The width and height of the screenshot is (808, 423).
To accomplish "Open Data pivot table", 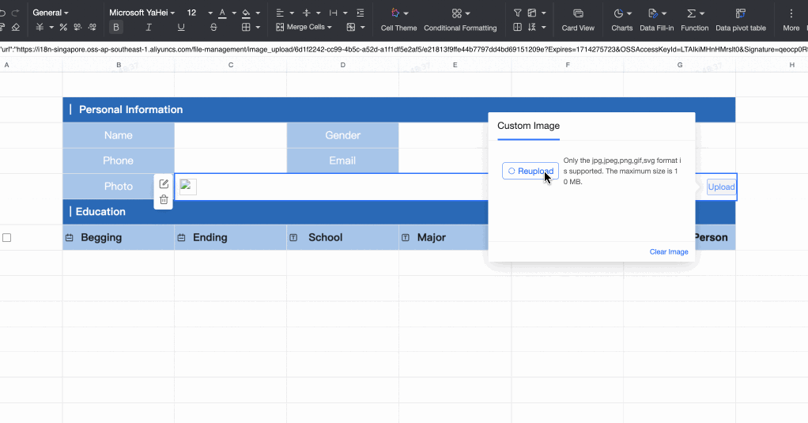I will (x=741, y=20).
